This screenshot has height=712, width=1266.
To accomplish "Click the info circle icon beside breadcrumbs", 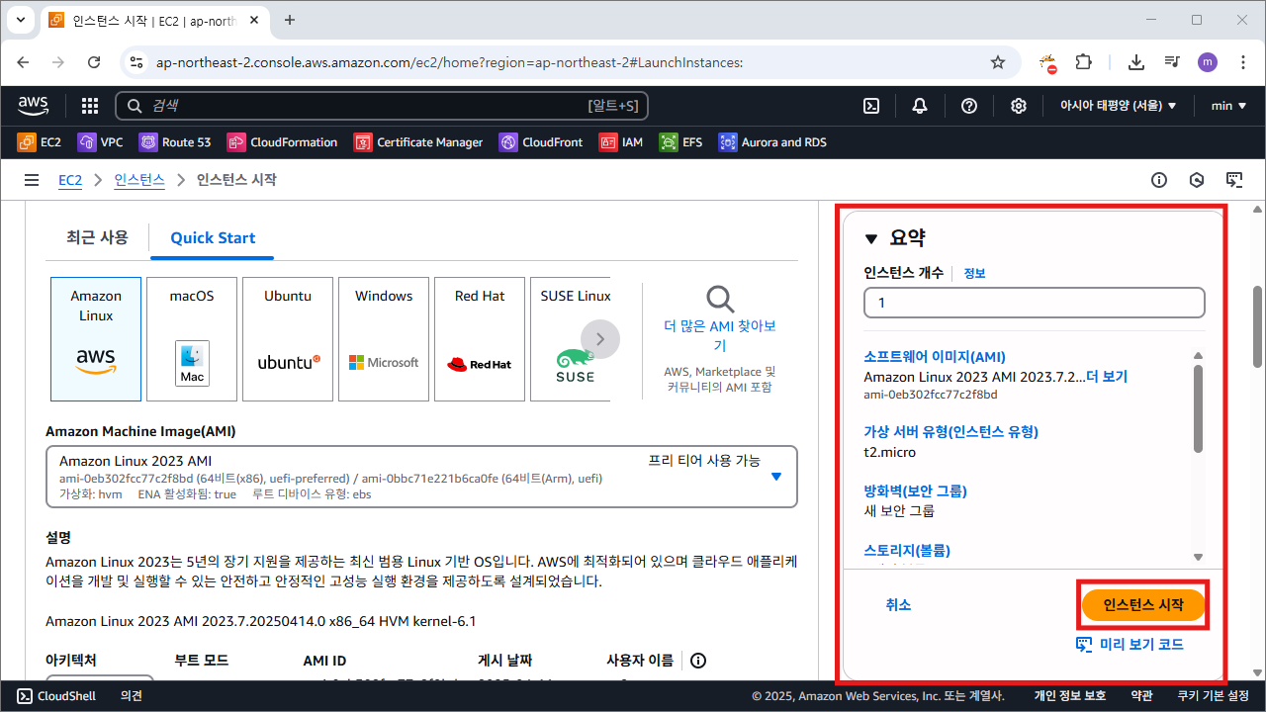I will (1159, 180).
